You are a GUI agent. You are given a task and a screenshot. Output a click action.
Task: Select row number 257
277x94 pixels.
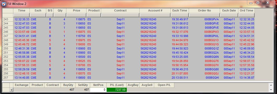(8, 78)
